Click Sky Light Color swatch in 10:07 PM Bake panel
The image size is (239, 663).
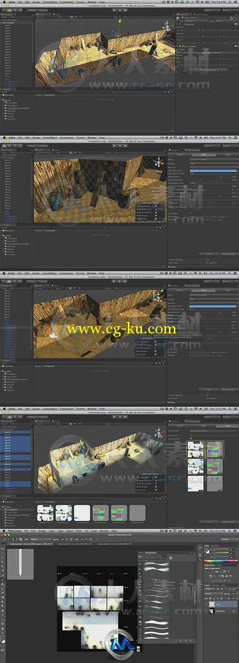coord(212,170)
